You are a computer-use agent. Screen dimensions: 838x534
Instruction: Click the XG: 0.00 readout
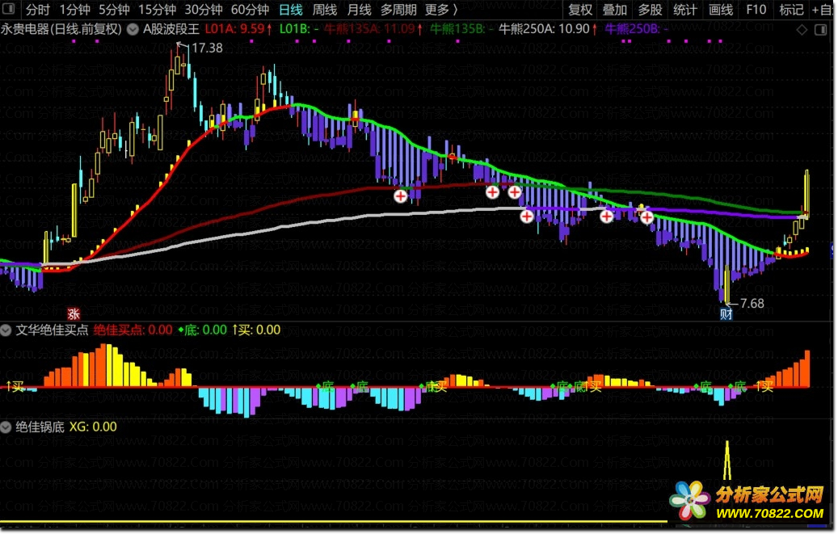93,427
